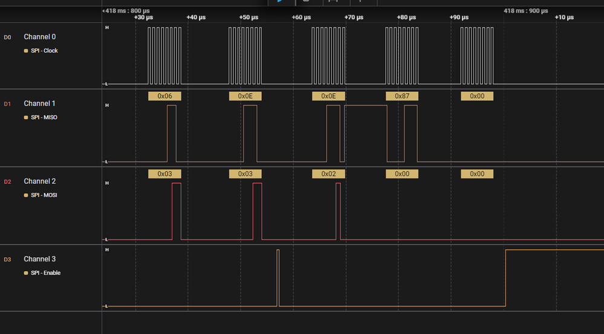
Task: Select the D1 channel identifier
Action: (7, 104)
